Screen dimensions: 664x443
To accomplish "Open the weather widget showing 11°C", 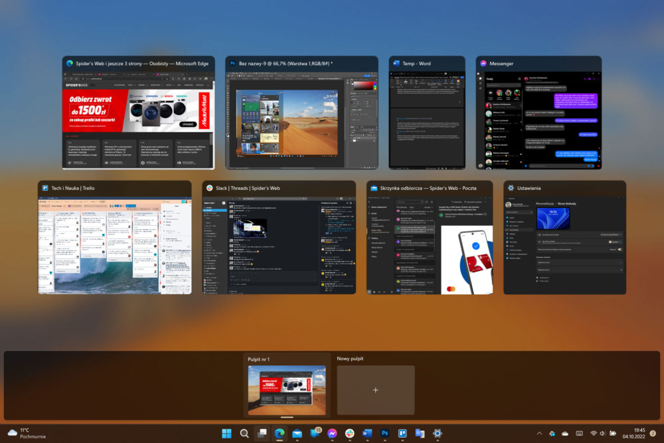I will point(27,433).
